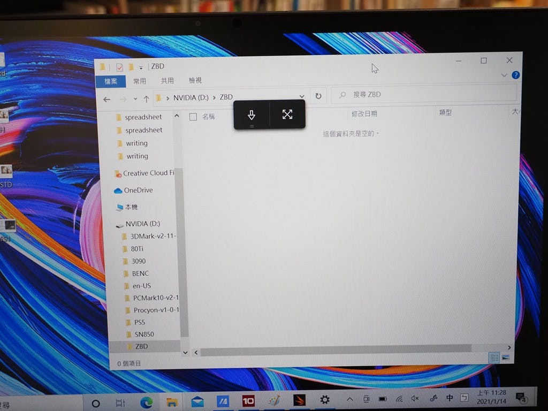The width and height of the screenshot is (548, 411).
Task: Show hidden tray icons with the chevron
Action: pyautogui.click(x=350, y=399)
